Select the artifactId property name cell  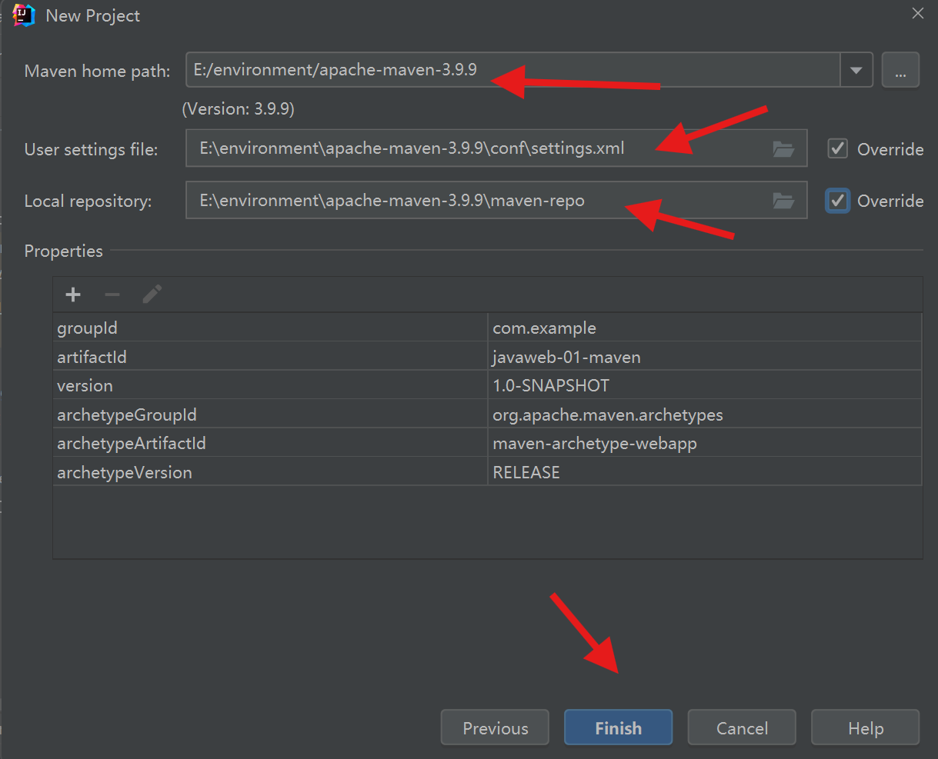[x=270, y=357]
